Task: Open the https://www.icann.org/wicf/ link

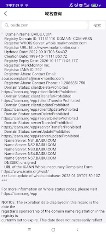Action: (25, 171)
